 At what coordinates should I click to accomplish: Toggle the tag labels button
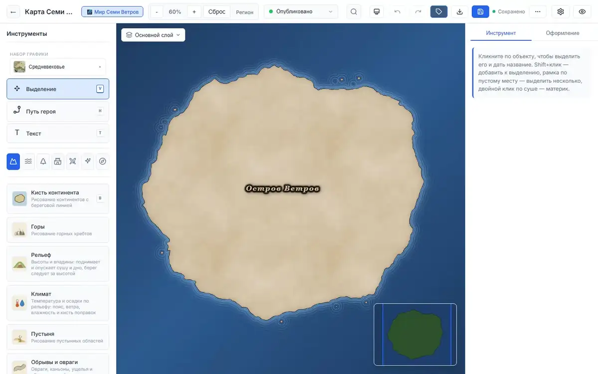click(439, 11)
